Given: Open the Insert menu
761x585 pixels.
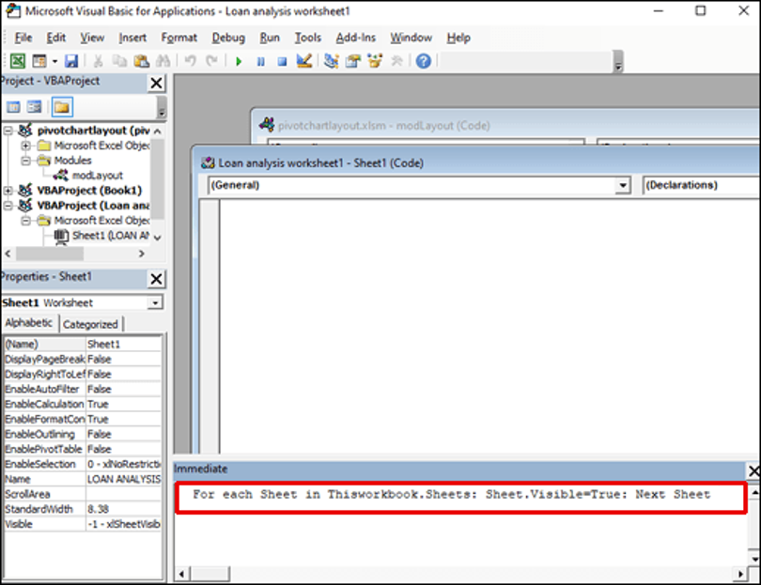Looking at the screenshot, I should [x=132, y=38].
